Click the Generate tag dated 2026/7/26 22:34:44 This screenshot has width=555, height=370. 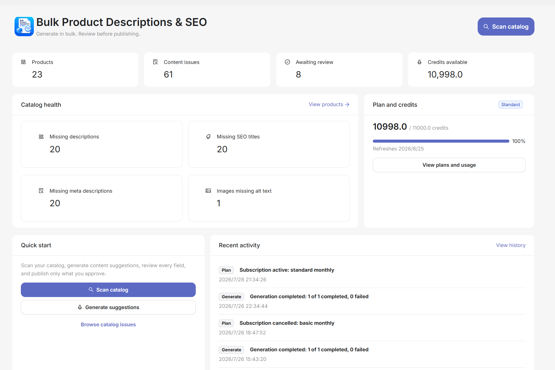click(231, 297)
